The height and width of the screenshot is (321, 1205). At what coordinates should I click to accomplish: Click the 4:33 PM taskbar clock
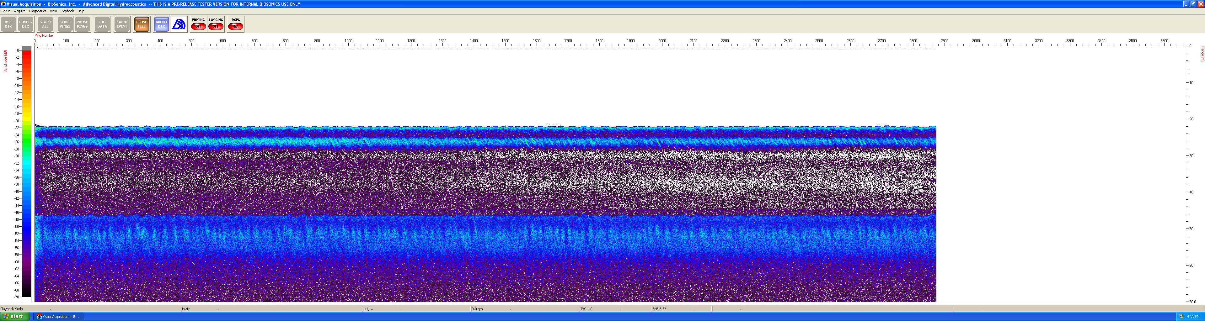(1193, 316)
